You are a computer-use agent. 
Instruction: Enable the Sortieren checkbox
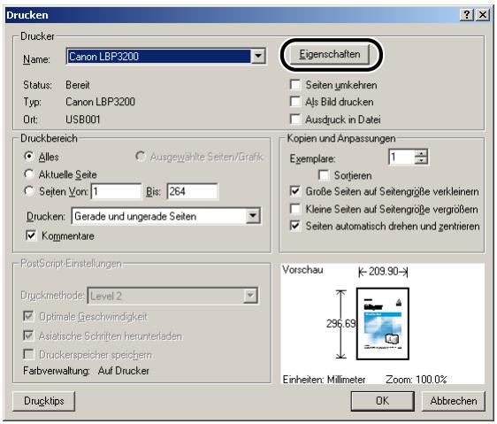324,175
